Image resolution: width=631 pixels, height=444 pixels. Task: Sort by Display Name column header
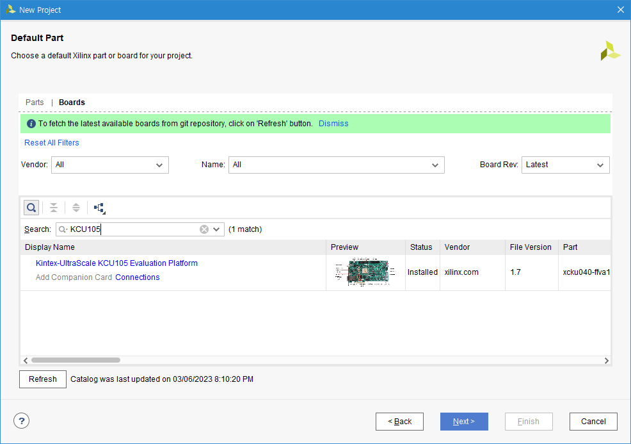[173, 247]
